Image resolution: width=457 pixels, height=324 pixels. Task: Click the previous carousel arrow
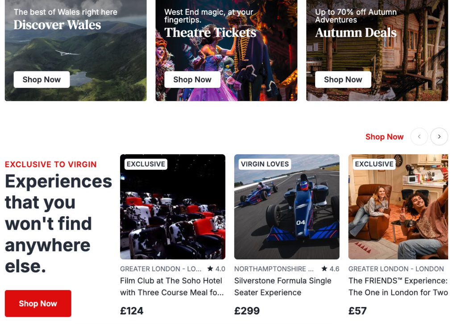(x=419, y=136)
